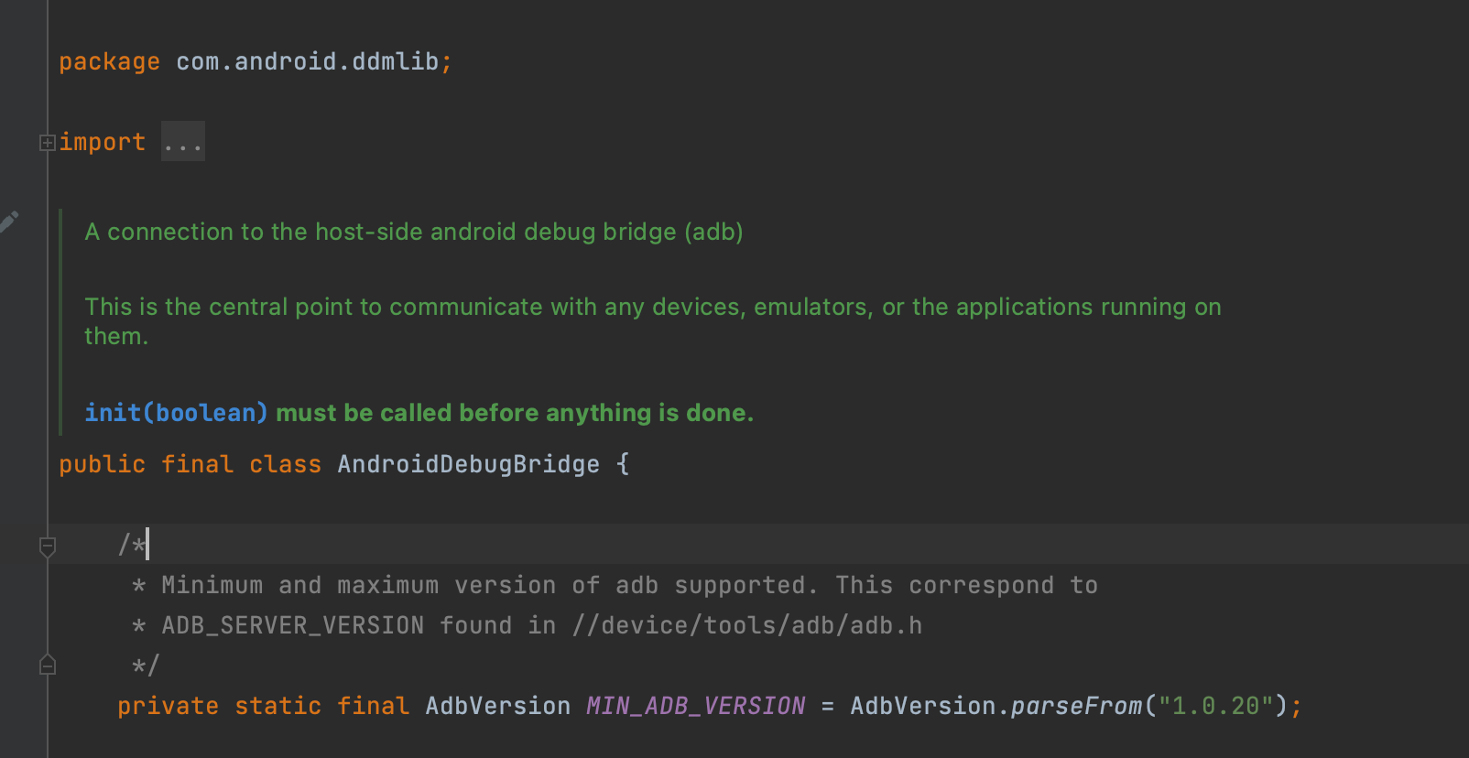Click the Minimum and maximum version comment
The image size is (1469, 758).
point(615,585)
